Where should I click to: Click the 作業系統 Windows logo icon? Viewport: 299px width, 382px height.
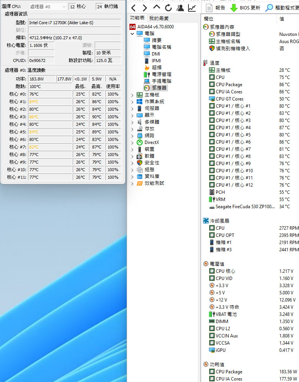point(140,101)
